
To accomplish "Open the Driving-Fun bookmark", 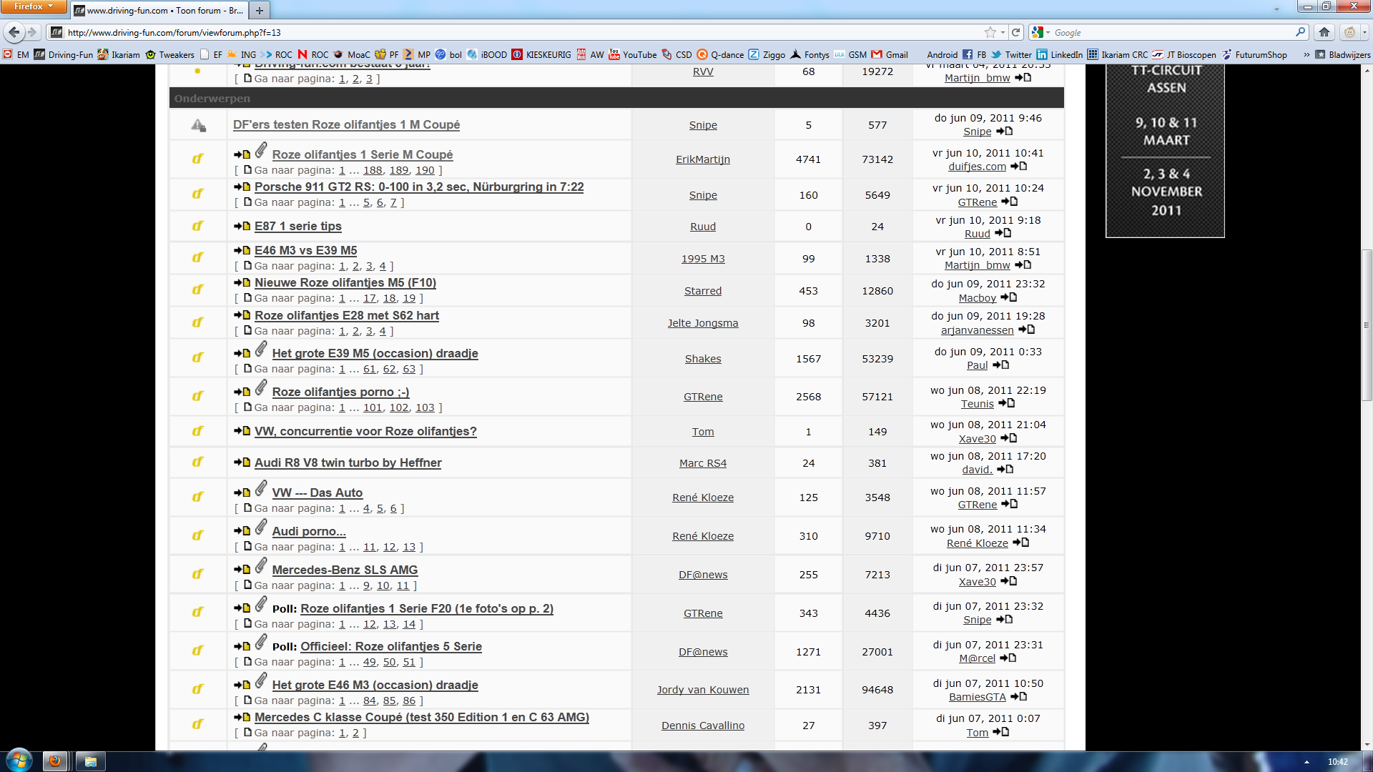I will tap(64, 54).
